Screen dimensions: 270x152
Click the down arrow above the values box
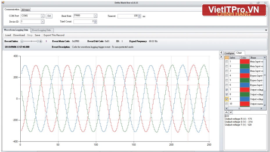point(231,112)
